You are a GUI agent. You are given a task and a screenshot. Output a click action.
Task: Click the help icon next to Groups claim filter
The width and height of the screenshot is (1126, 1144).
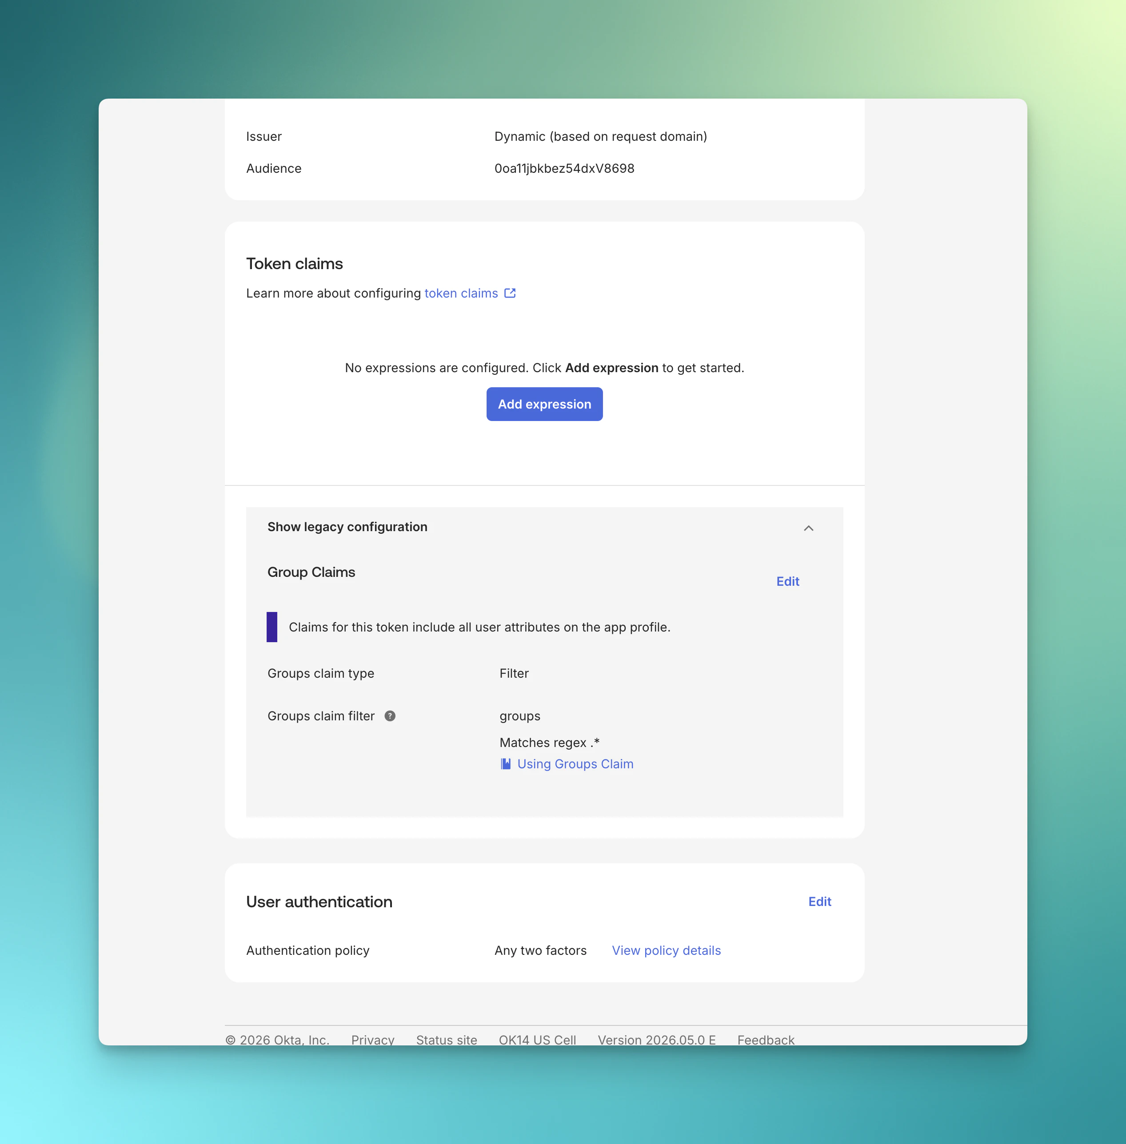[390, 716]
